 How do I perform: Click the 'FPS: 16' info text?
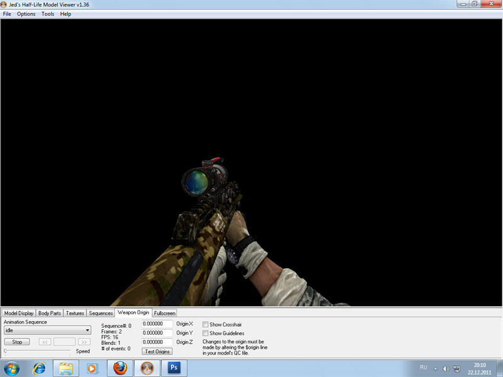tap(109, 337)
